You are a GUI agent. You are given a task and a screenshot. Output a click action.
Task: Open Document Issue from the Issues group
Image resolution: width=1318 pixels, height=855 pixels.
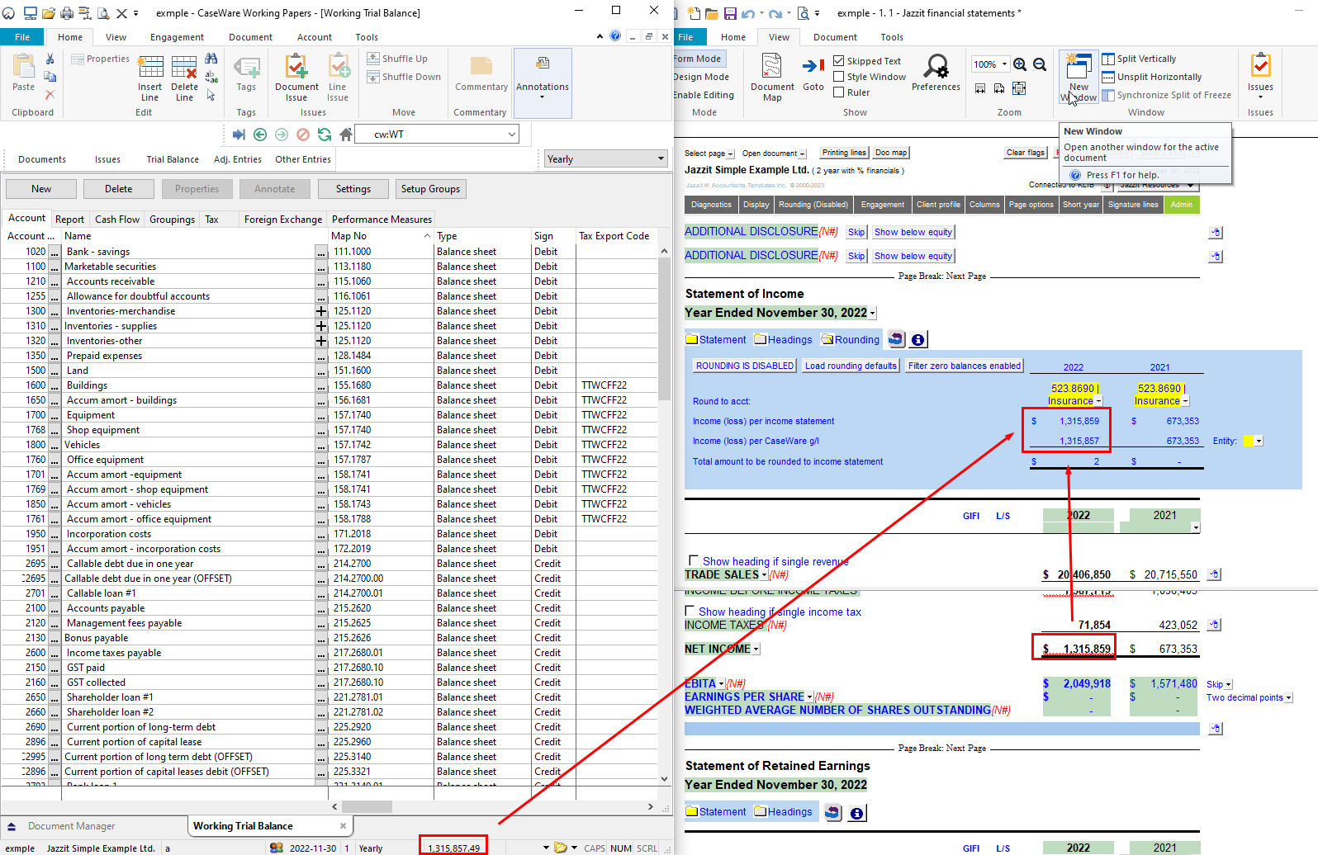tap(296, 78)
